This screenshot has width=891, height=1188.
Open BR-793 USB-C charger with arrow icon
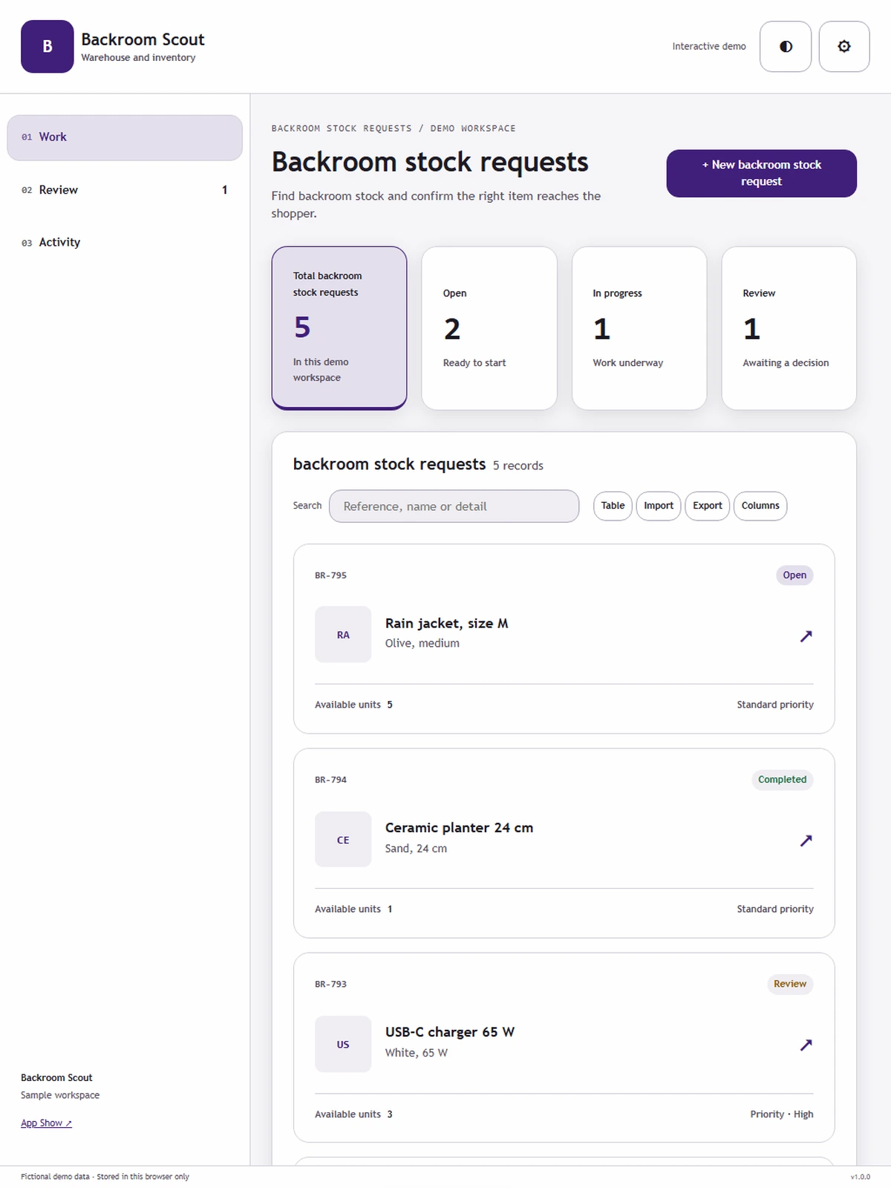pos(806,1045)
